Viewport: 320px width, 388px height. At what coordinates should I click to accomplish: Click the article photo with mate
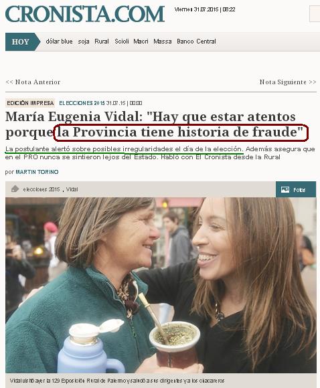[161, 285]
